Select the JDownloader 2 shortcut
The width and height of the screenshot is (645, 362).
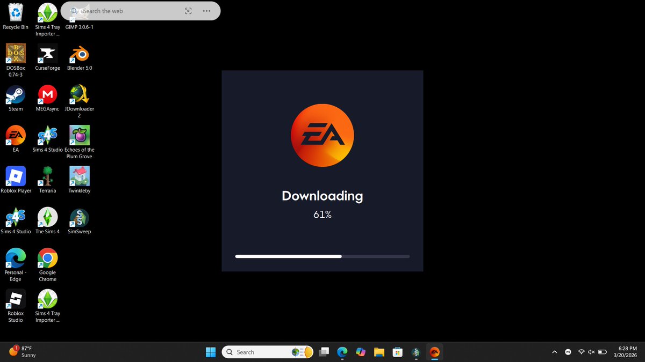80,101
